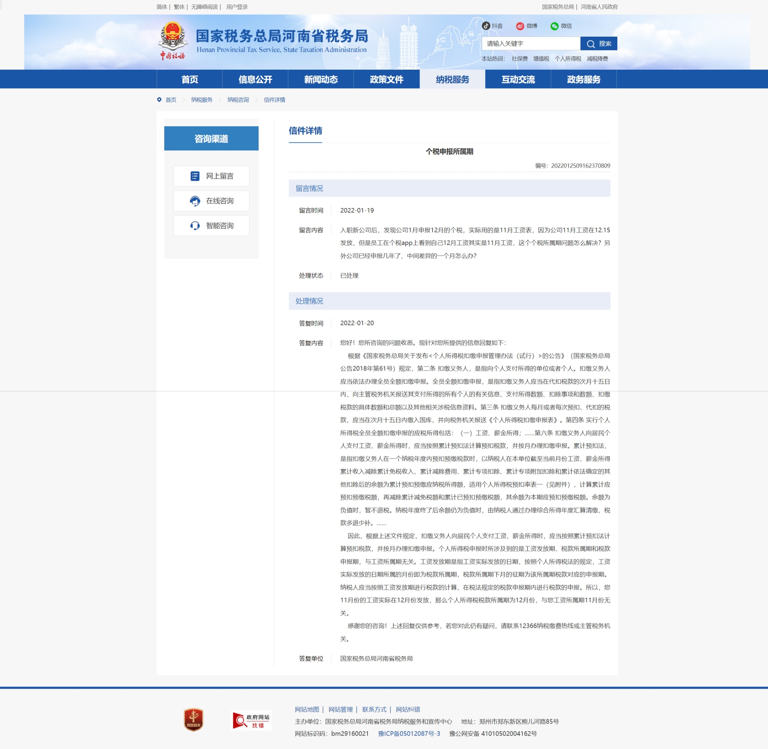768x749 pixels.
Task: Select 信息公开 in main navigation
Action: pos(255,80)
